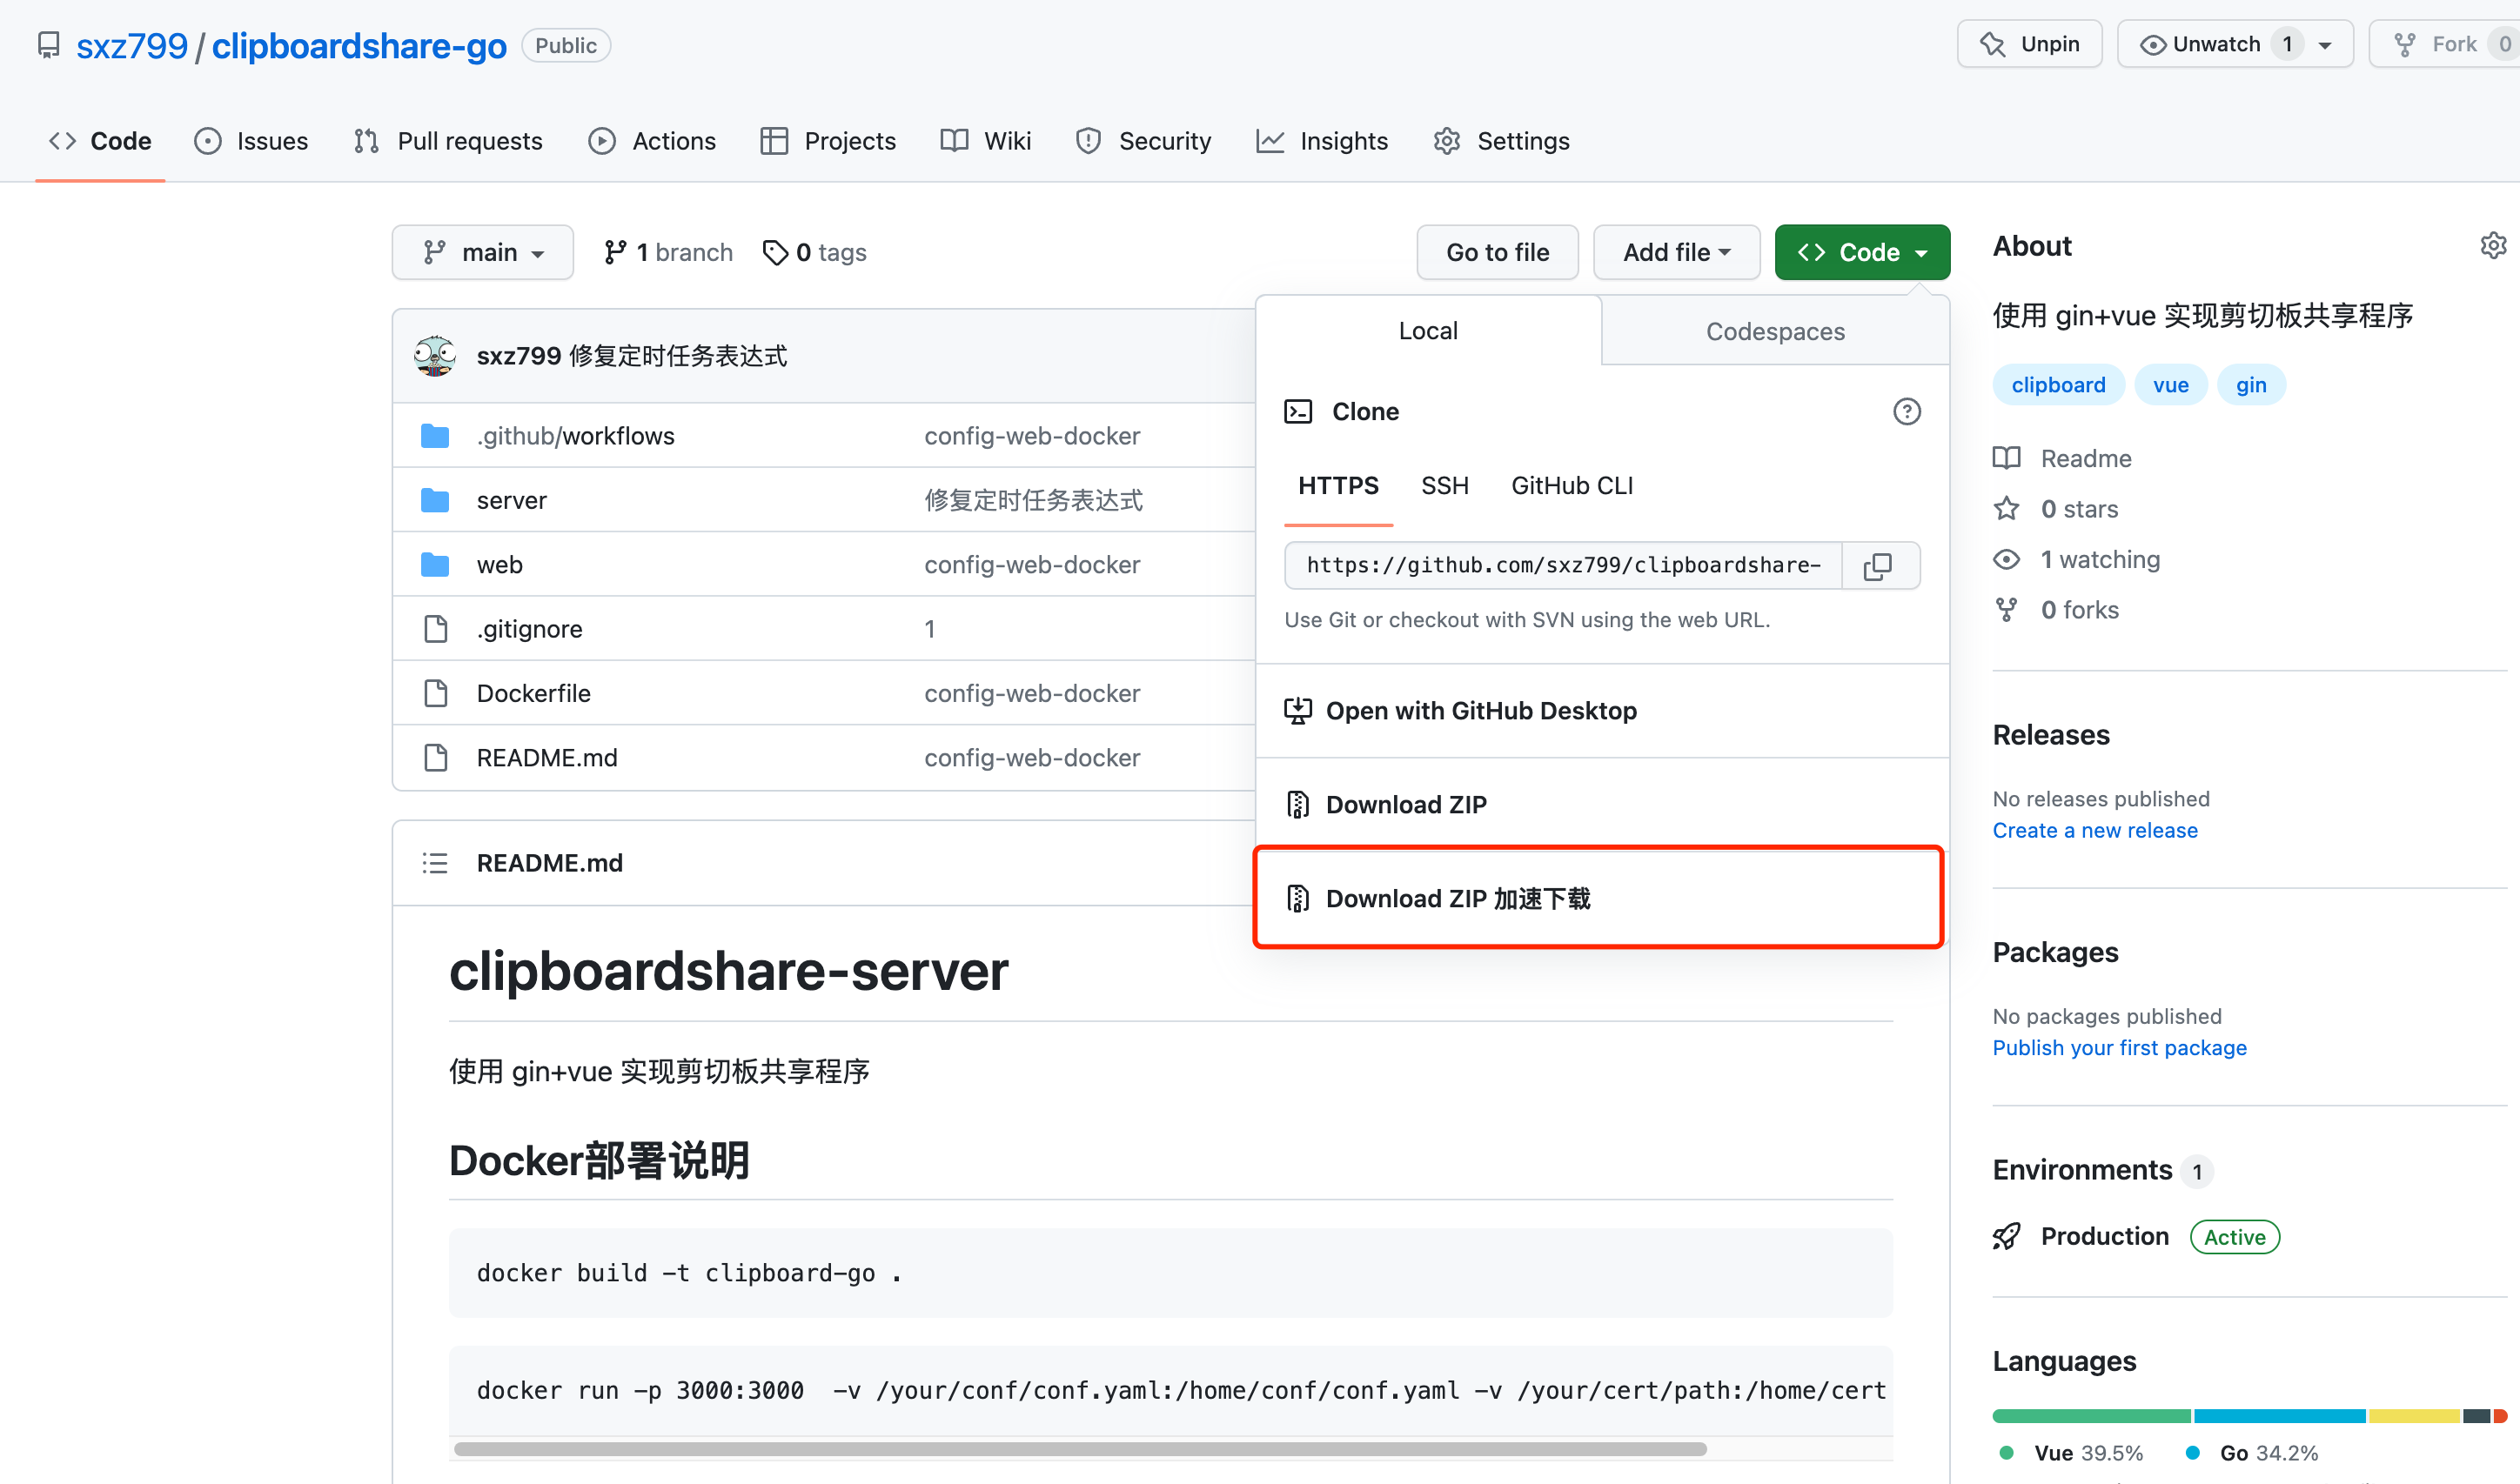
Task: Select the Local tab in clone panel
Action: (1429, 331)
